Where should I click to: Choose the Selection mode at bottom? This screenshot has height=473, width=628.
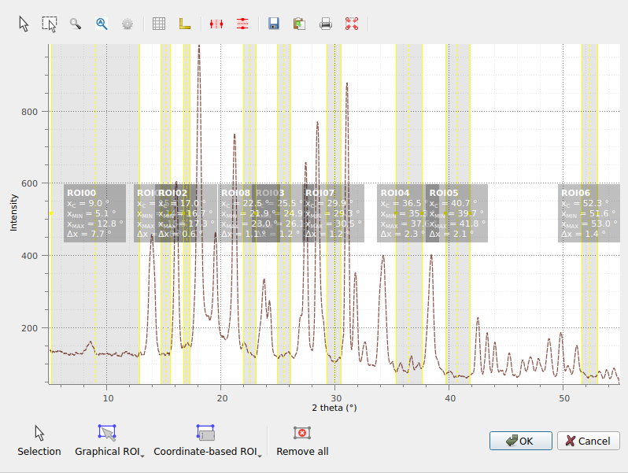[x=39, y=441]
